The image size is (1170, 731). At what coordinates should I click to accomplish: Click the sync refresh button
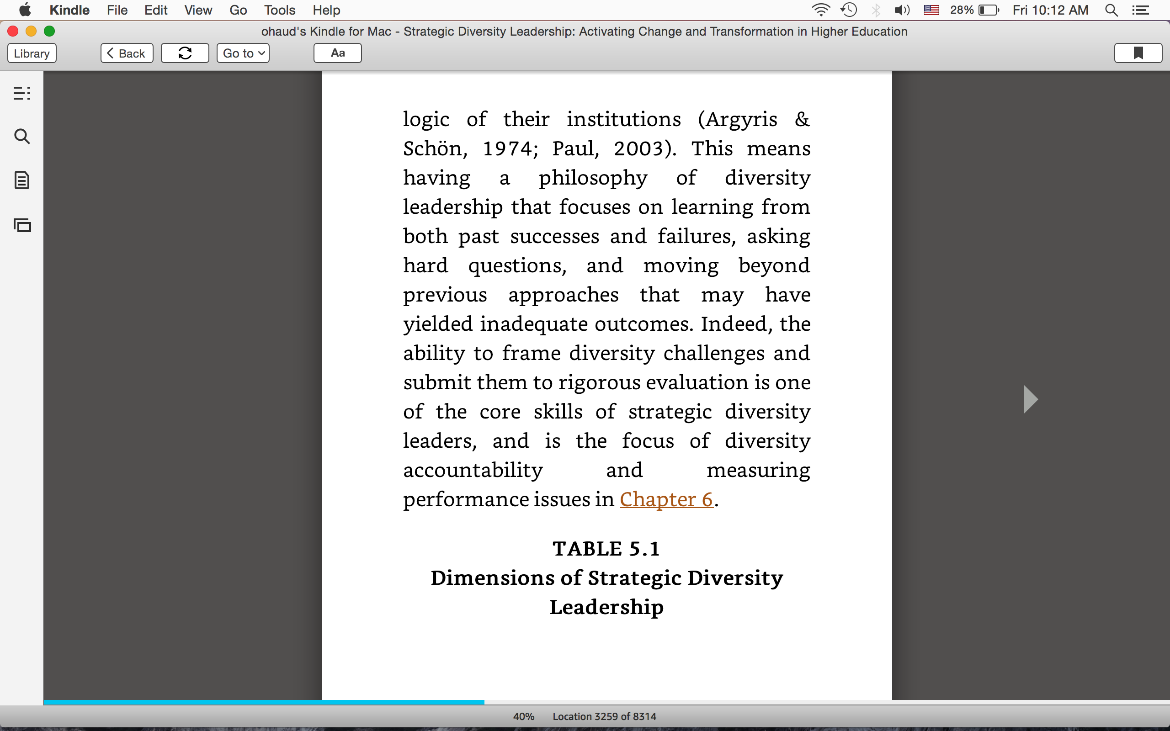click(185, 53)
